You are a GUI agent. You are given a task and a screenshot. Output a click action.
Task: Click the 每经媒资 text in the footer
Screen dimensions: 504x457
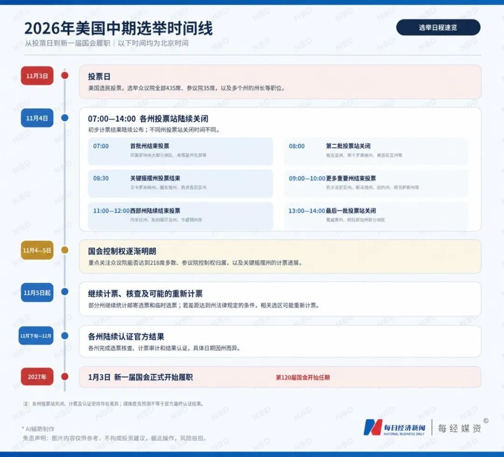coord(460,428)
